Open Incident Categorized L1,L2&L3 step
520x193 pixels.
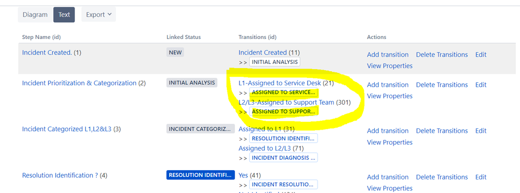click(x=67, y=128)
